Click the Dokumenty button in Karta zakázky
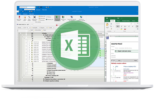154x107 pixels. pyautogui.click(x=42, y=18)
